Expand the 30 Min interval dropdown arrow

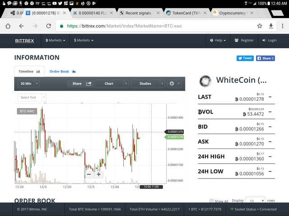tap(37, 84)
